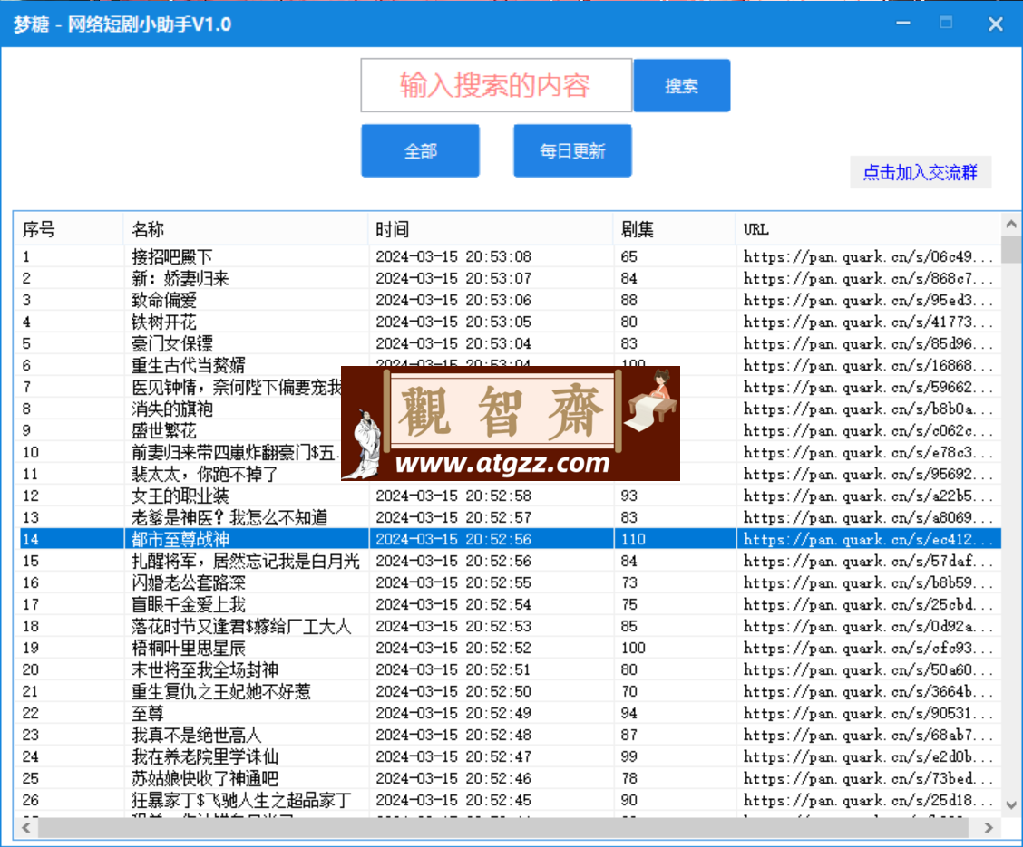This screenshot has width=1023, height=847.
Task: Select row 女王的职业装
Action: pyautogui.click(x=508, y=496)
